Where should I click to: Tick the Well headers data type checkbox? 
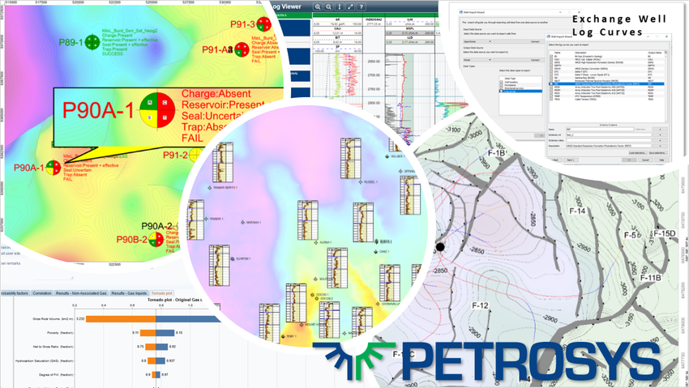[x=502, y=82]
